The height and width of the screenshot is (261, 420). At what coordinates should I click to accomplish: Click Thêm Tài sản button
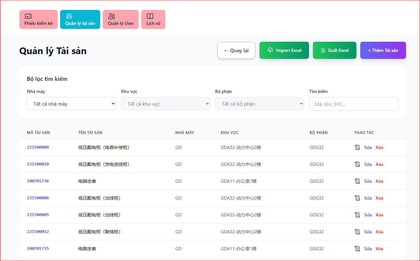tap(383, 50)
